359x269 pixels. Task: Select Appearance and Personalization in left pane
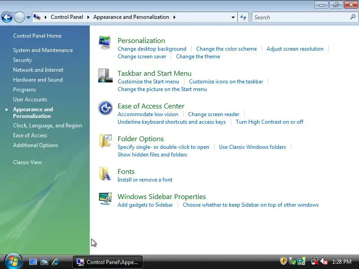pos(33,113)
